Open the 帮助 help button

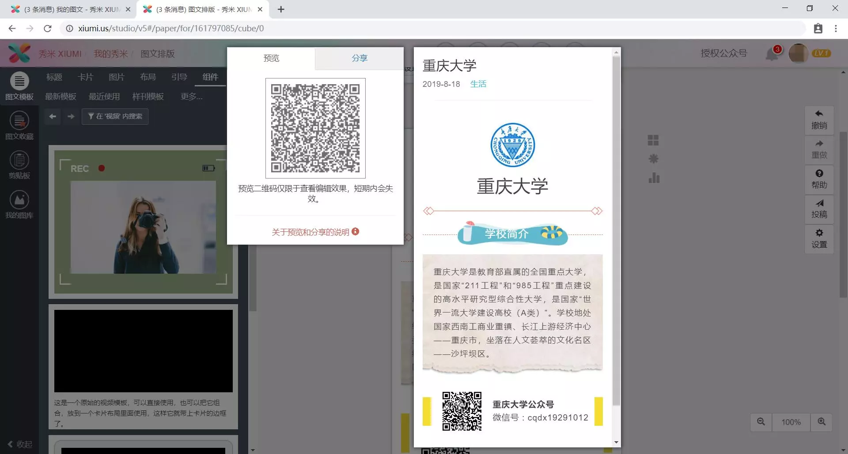tap(819, 179)
